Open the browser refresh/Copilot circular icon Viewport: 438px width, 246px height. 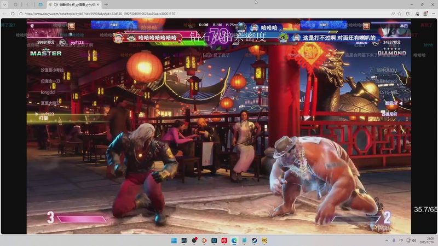tap(408, 13)
